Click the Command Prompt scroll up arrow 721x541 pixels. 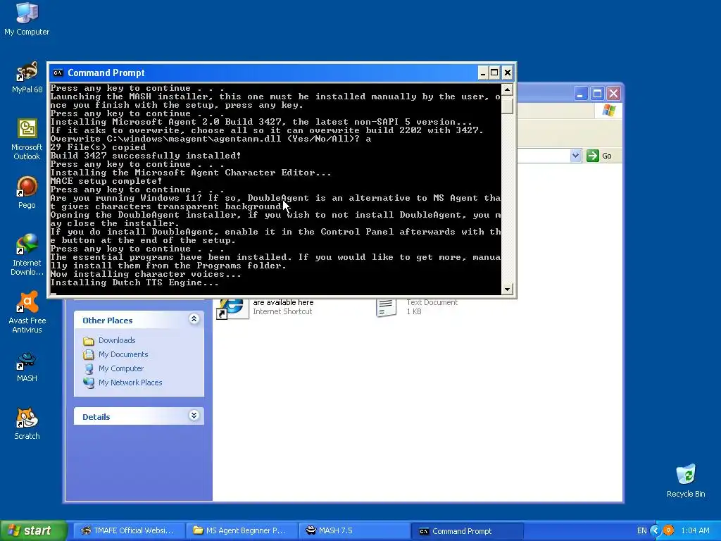[x=507, y=89]
